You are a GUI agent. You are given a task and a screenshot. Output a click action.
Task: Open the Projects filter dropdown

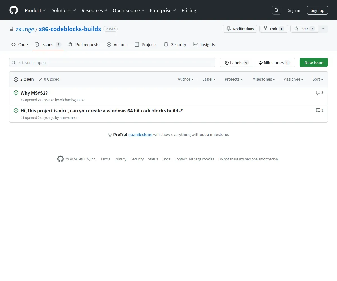coord(234,79)
